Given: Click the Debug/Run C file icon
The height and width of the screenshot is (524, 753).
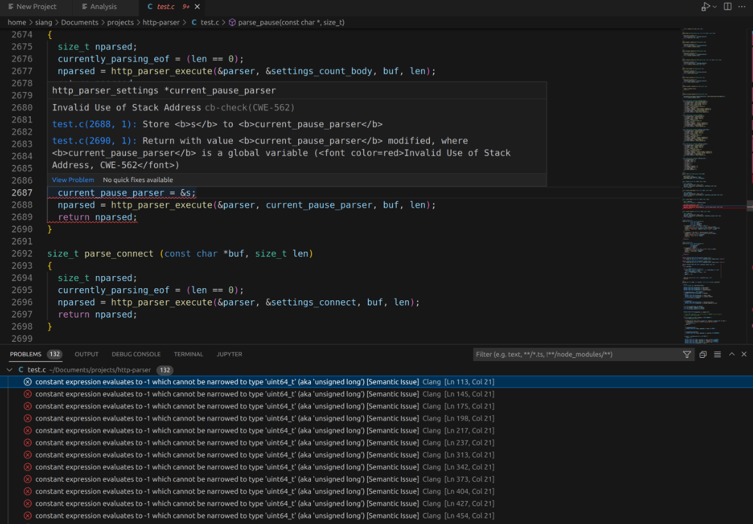Looking at the screenshot, I should pyautogui.click(x=705, y=6).
